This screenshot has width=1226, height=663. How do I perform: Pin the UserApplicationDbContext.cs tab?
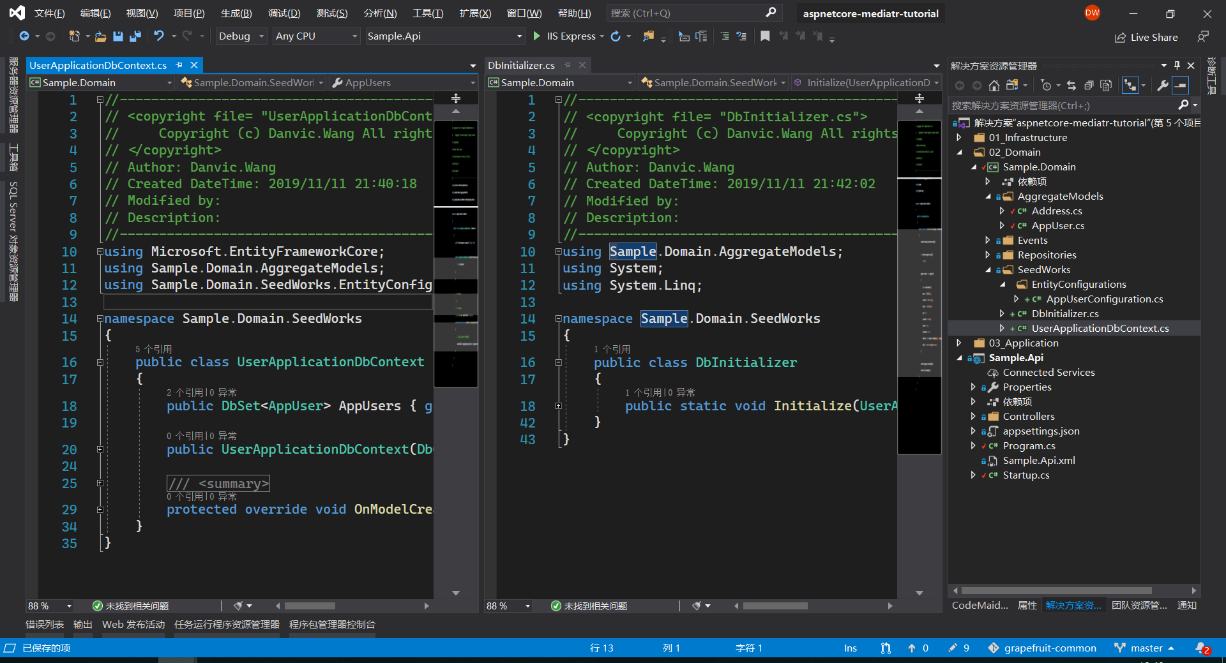point(179,65)
